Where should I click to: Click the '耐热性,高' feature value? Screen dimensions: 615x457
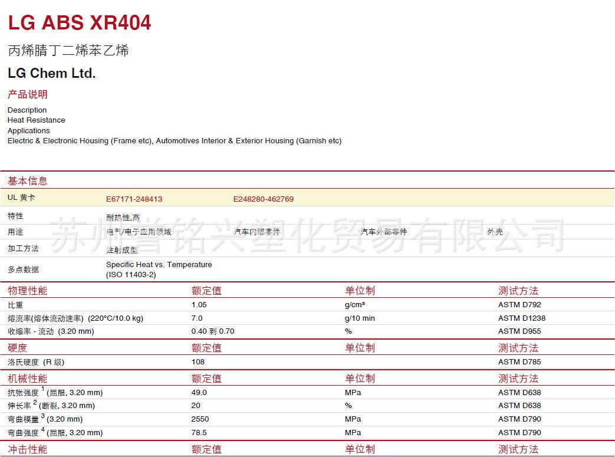(123, 218)
